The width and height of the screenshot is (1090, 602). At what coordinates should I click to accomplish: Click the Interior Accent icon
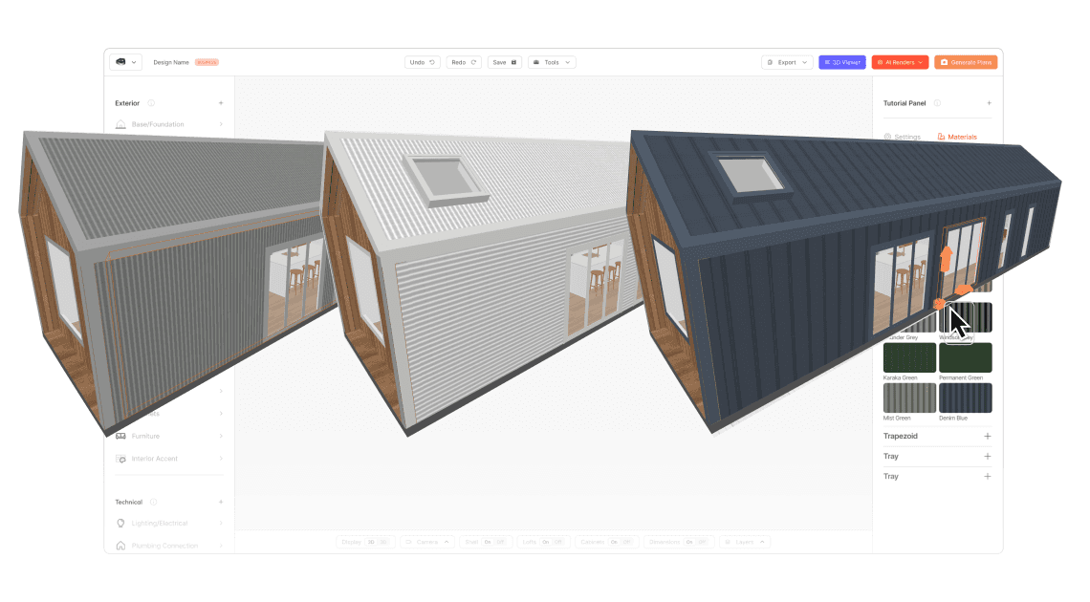point(120,459)
